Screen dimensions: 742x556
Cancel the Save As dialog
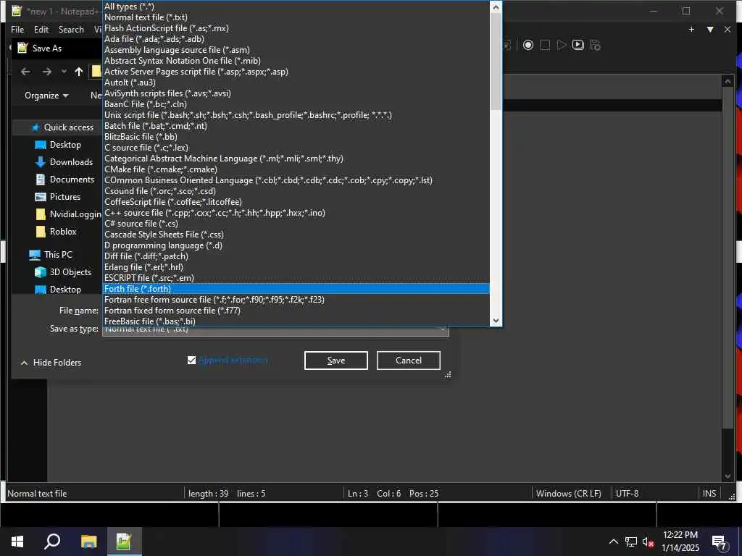pos(409,361)
